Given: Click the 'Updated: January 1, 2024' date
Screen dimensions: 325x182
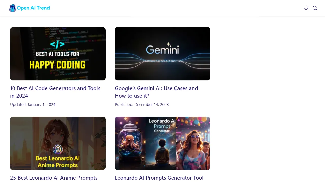Looking at the screenshot, I should click(x=33, y=105).
